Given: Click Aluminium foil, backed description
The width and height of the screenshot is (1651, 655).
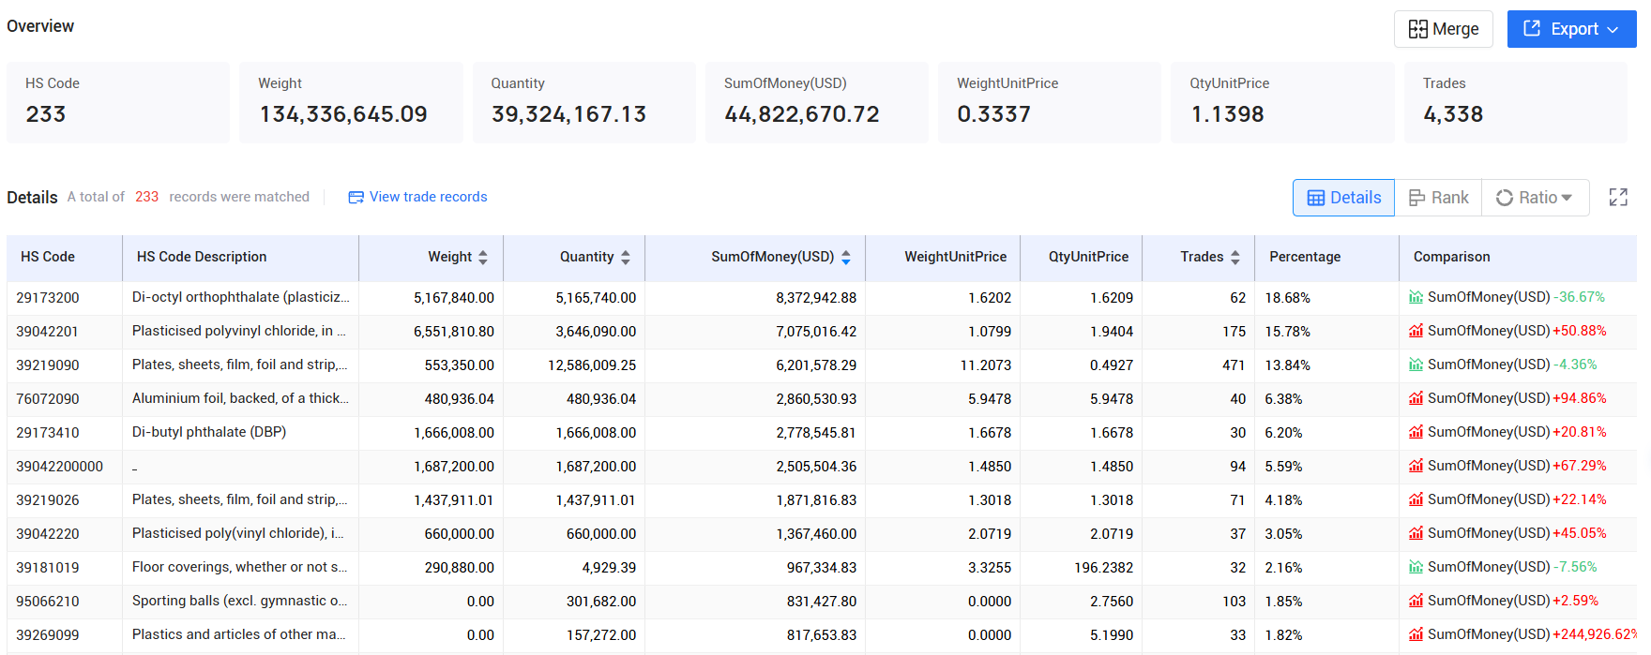Looking at the screenshot, I should click(240, 398).
